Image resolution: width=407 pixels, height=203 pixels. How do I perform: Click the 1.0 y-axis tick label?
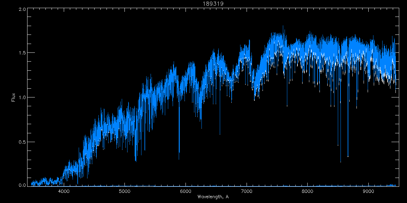[x=21, y=97]
